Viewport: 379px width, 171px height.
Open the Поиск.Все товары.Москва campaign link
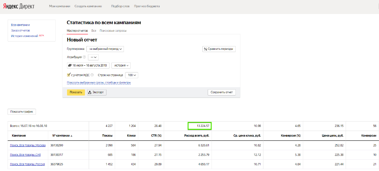(28, 145)
